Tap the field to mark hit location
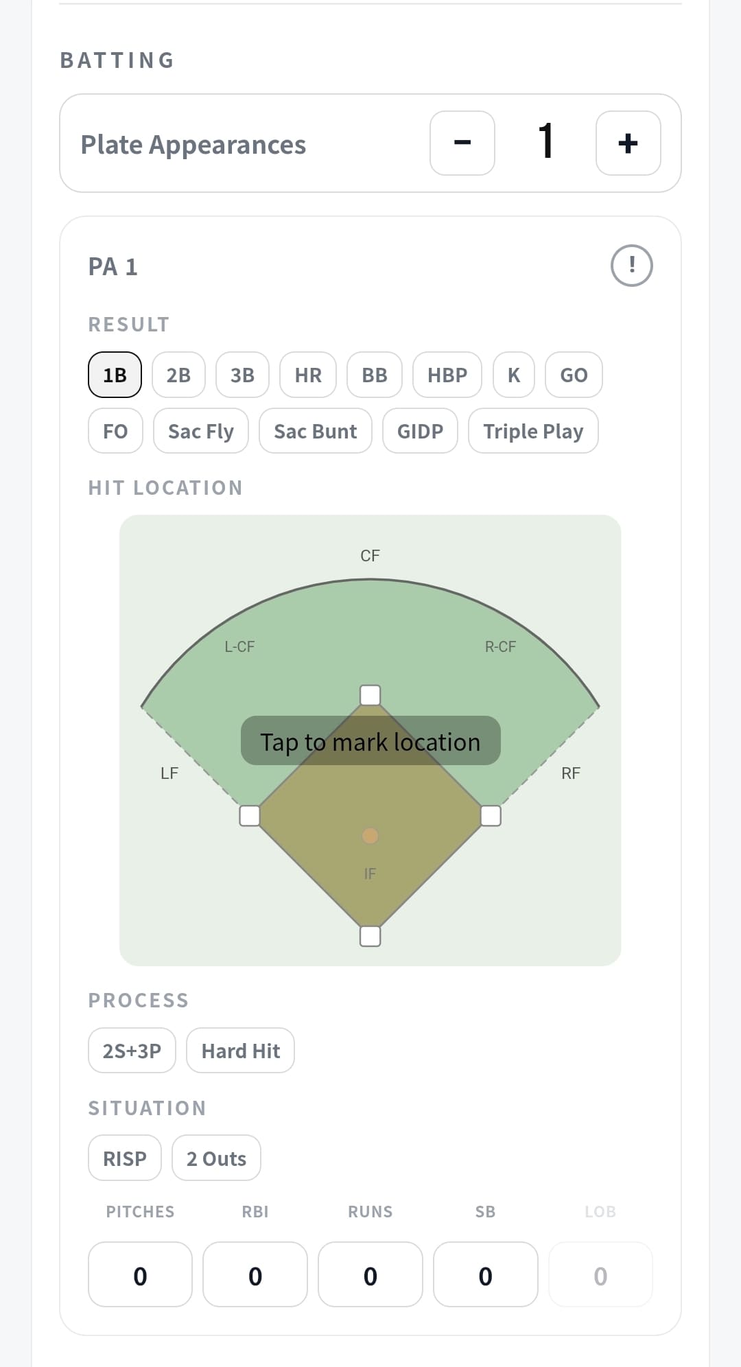741x1367 pixels. (x=370, y=741)
